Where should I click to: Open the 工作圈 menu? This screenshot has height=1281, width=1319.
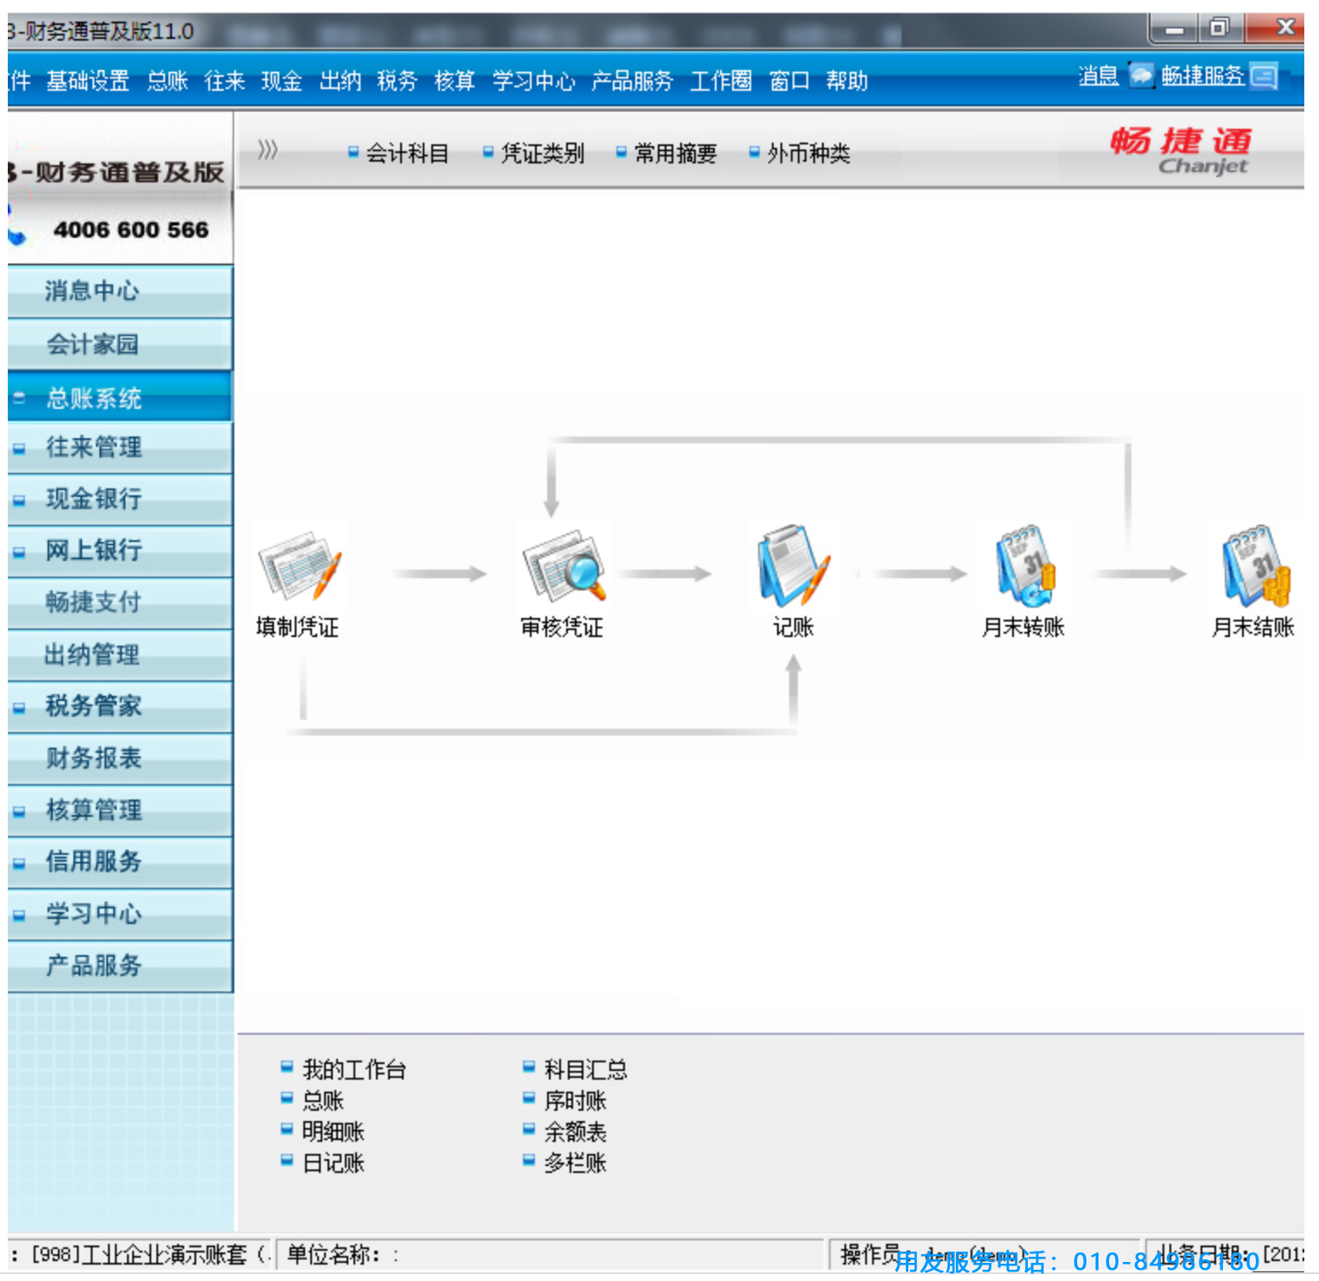pos(721,81)
